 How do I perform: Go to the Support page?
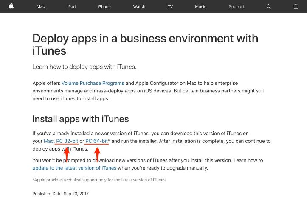pos(237,6)
